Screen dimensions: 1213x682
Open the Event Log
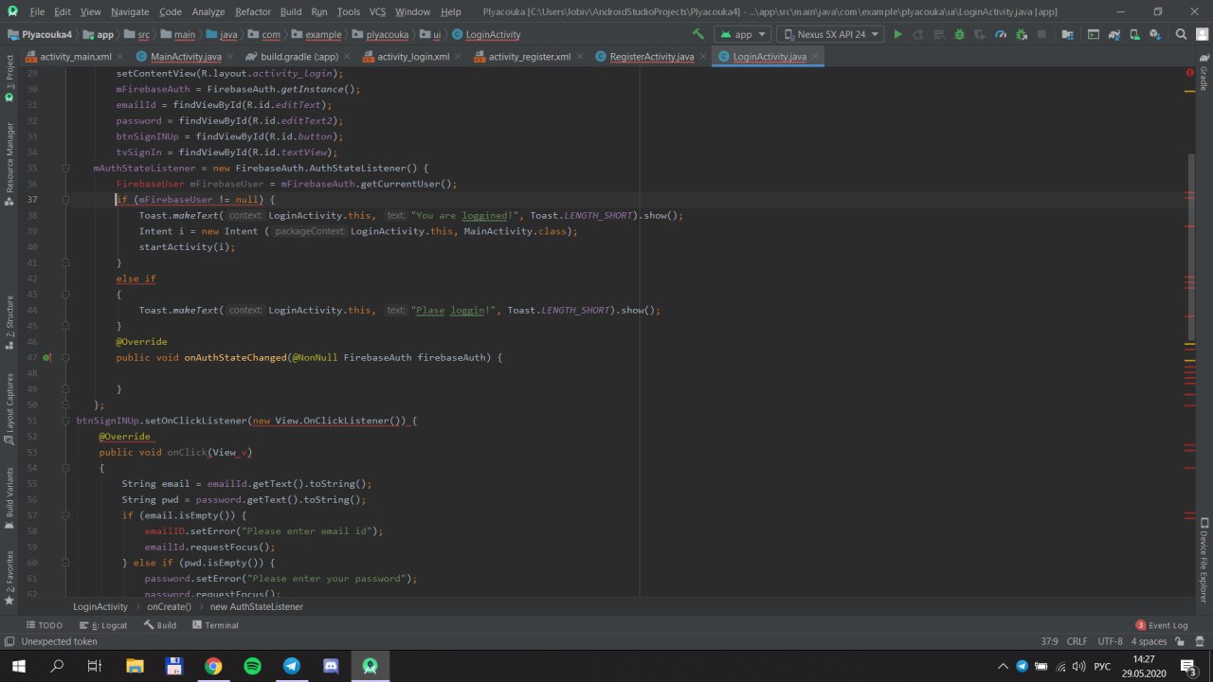click(1162, 625)
